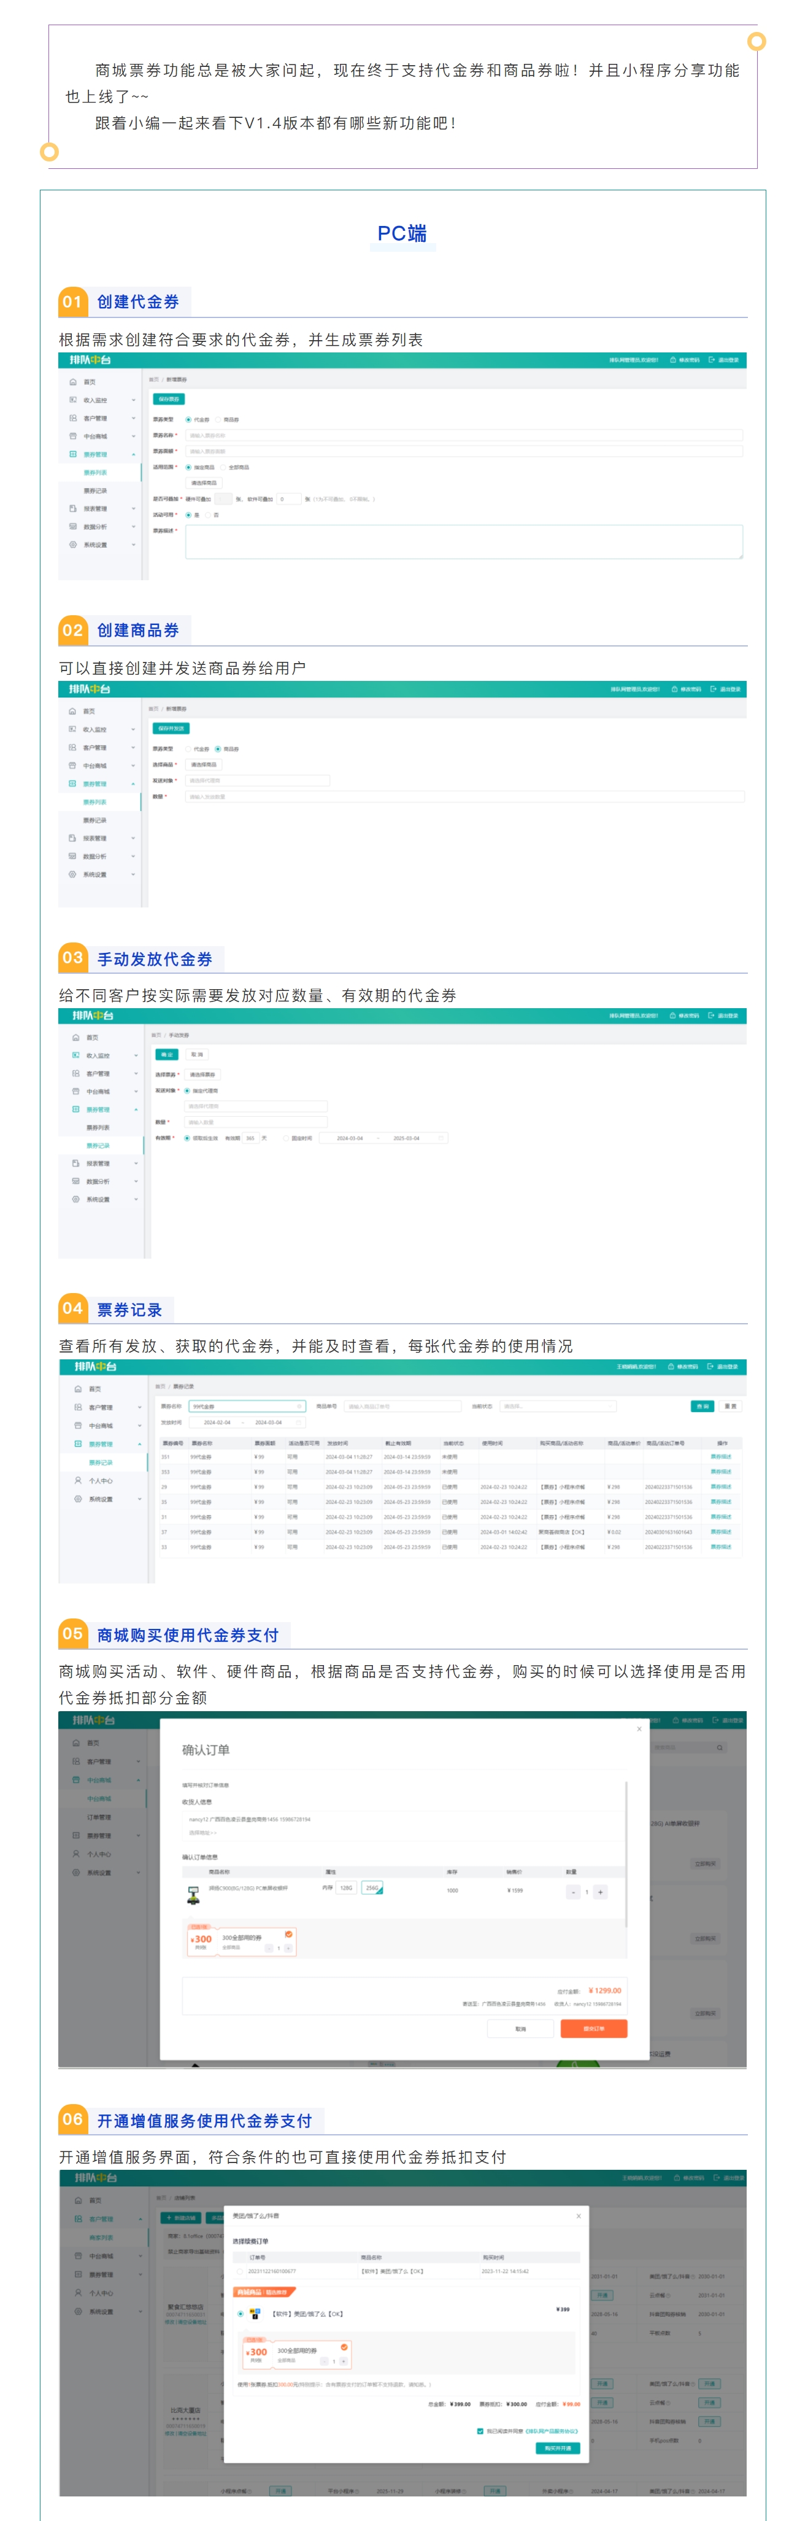The image size is (789, 2521).
Task: Click 收入监控 icon in 手动发放代金券 screenshot
Action: tap(75, 1056)
